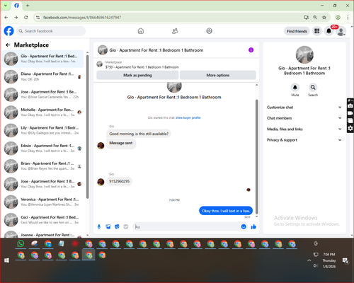Expand Privacy & support section
The image size is (354, 283).
tap(304, 140)
